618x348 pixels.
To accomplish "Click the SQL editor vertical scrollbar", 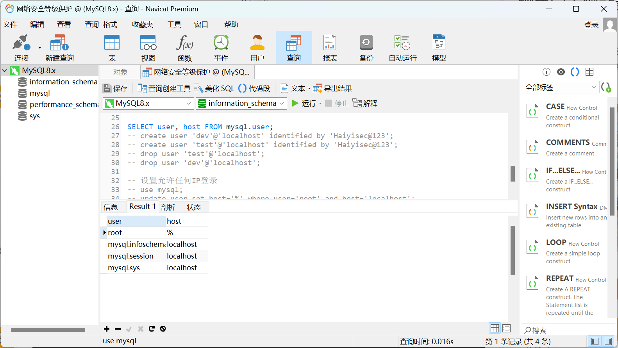I will [x=513, y=173].
